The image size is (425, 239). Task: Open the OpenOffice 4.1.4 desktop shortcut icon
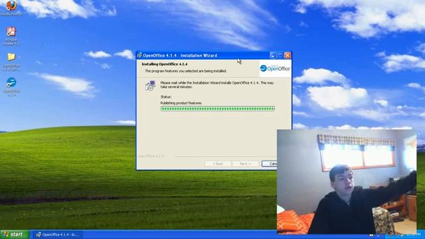11,86
